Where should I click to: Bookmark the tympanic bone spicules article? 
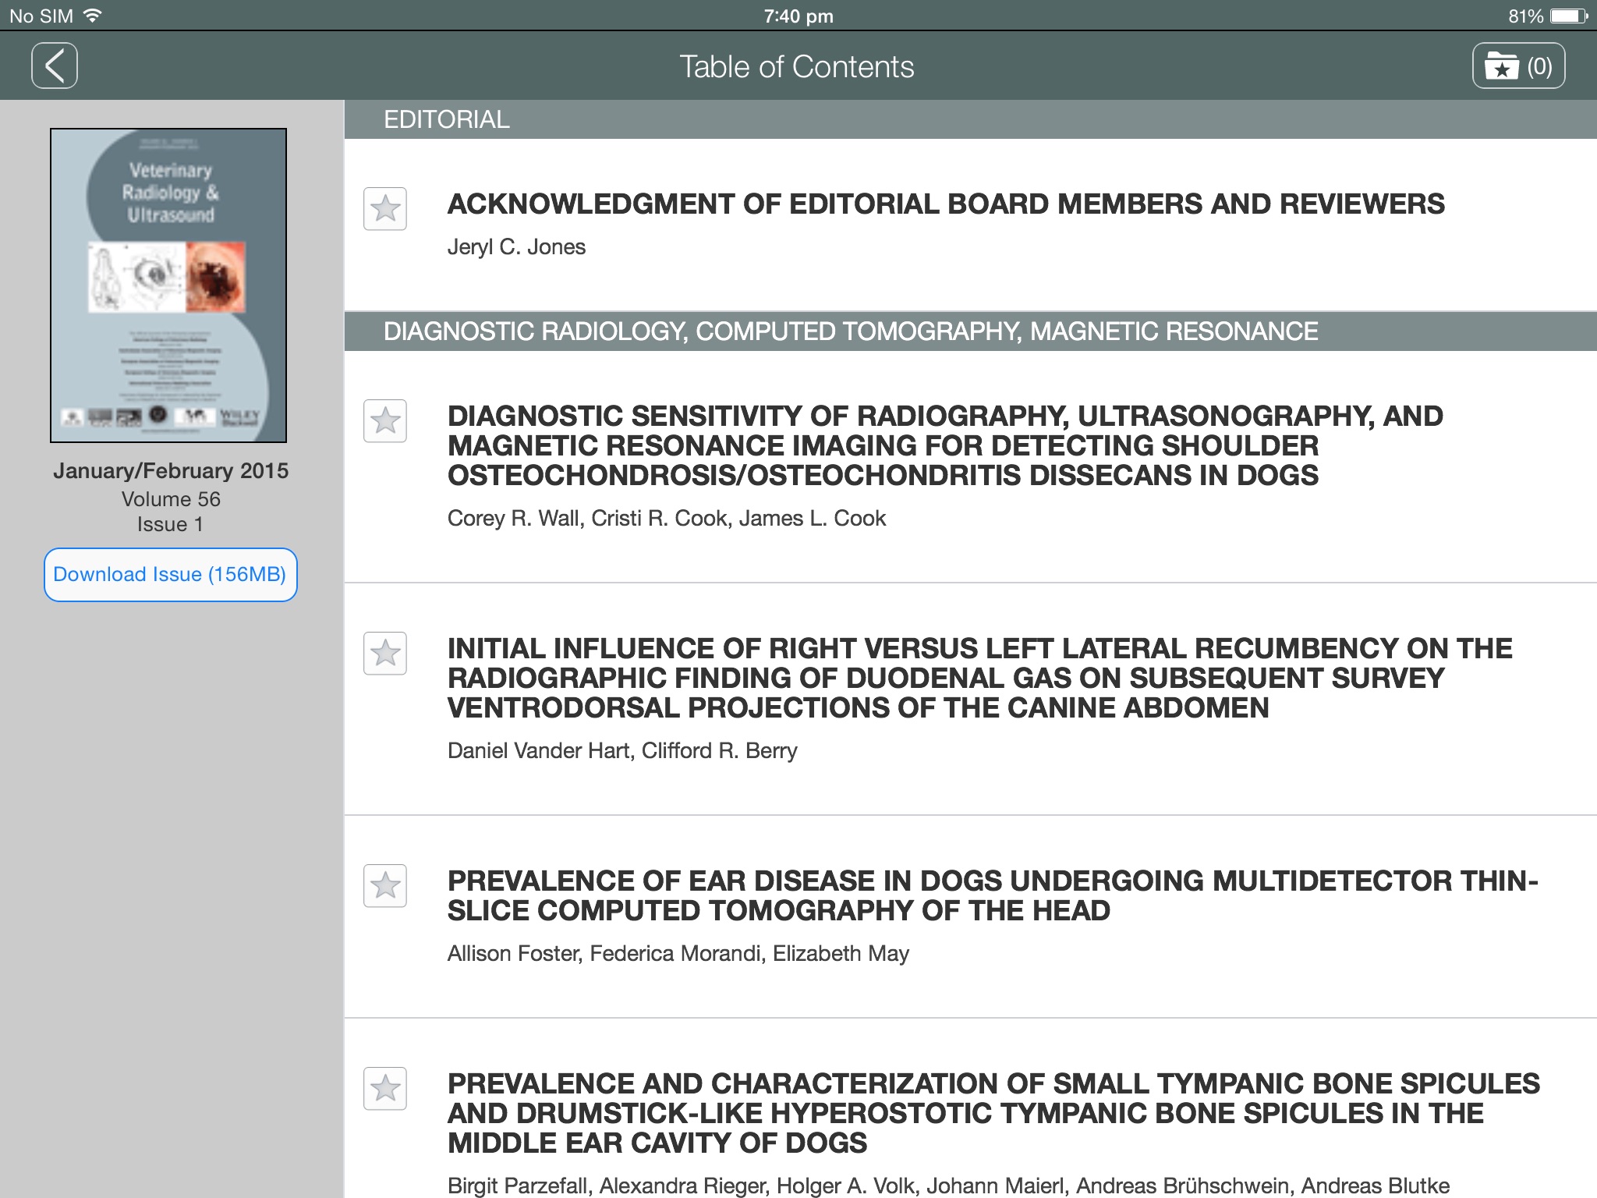(385, 1089)
